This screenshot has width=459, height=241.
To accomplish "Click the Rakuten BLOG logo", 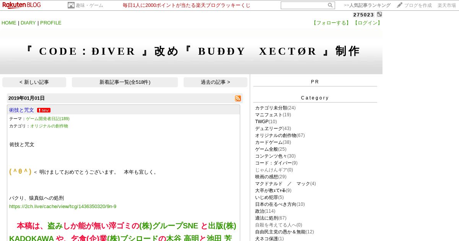I will 22,5.
